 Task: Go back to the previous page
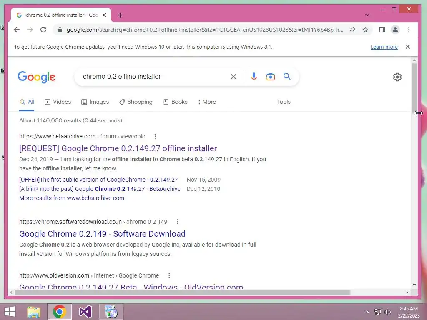pos(17,30)
